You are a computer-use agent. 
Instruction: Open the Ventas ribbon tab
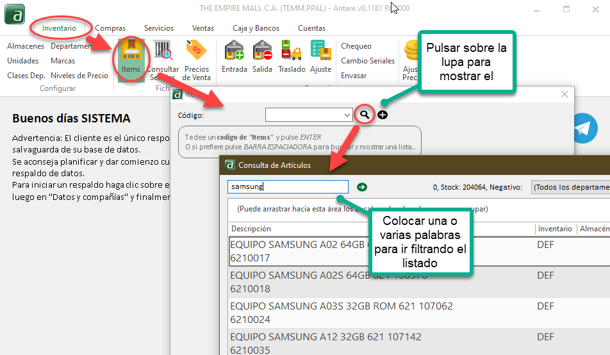click(x=203, y=28)
